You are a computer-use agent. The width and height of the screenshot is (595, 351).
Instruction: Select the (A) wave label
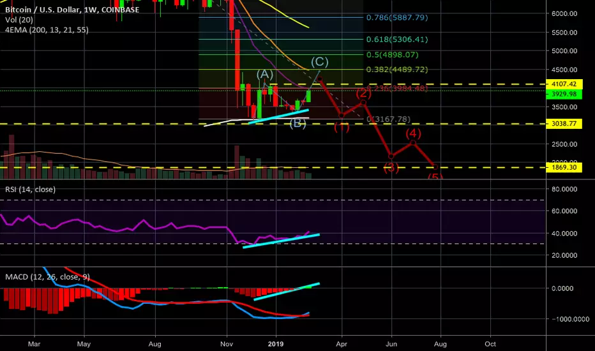point(264,73)
